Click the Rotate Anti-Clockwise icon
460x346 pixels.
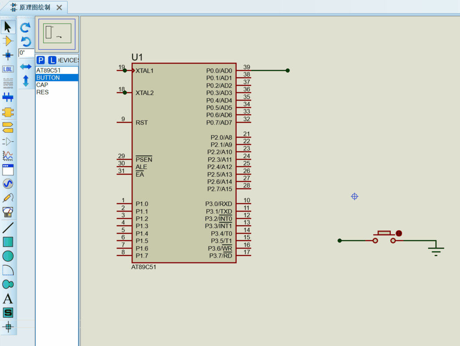point(26,42)
